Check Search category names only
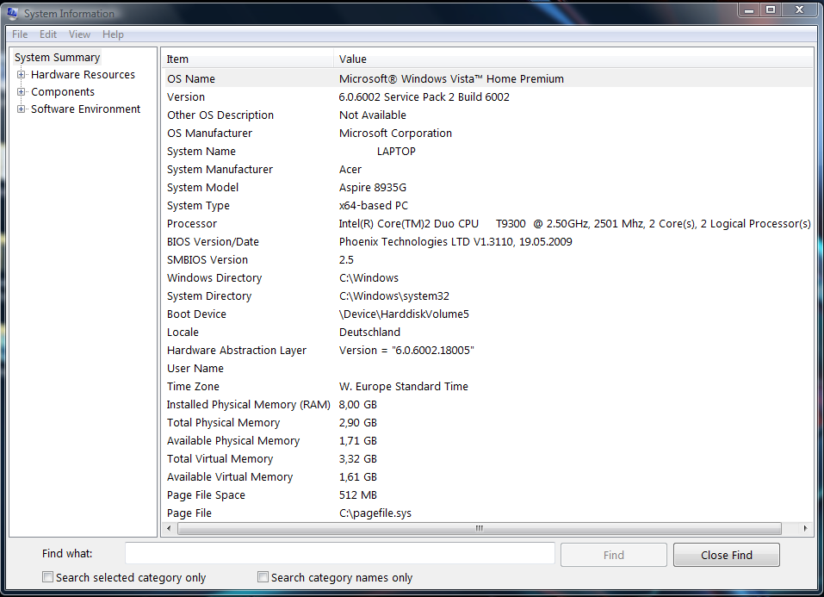Viewport: 824px width, 597px height. 263,577
